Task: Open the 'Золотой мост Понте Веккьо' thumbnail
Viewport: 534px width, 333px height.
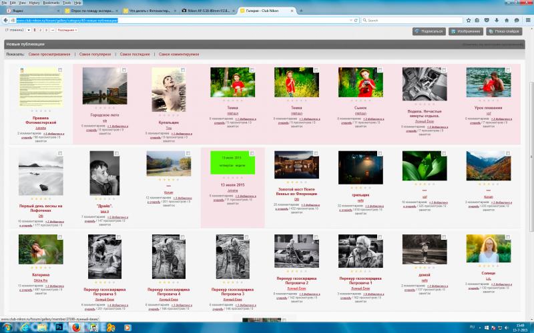Action: tap(296, 165)
